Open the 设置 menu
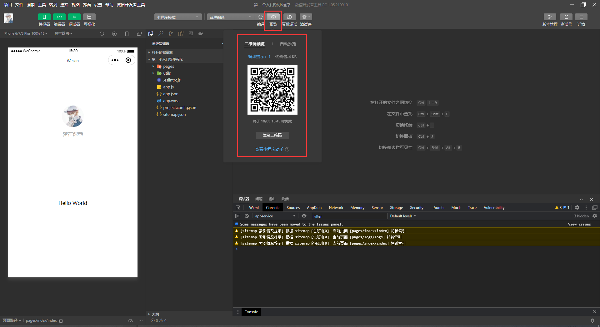The width and height of the screenshot is (600, 327). [98, 5]
